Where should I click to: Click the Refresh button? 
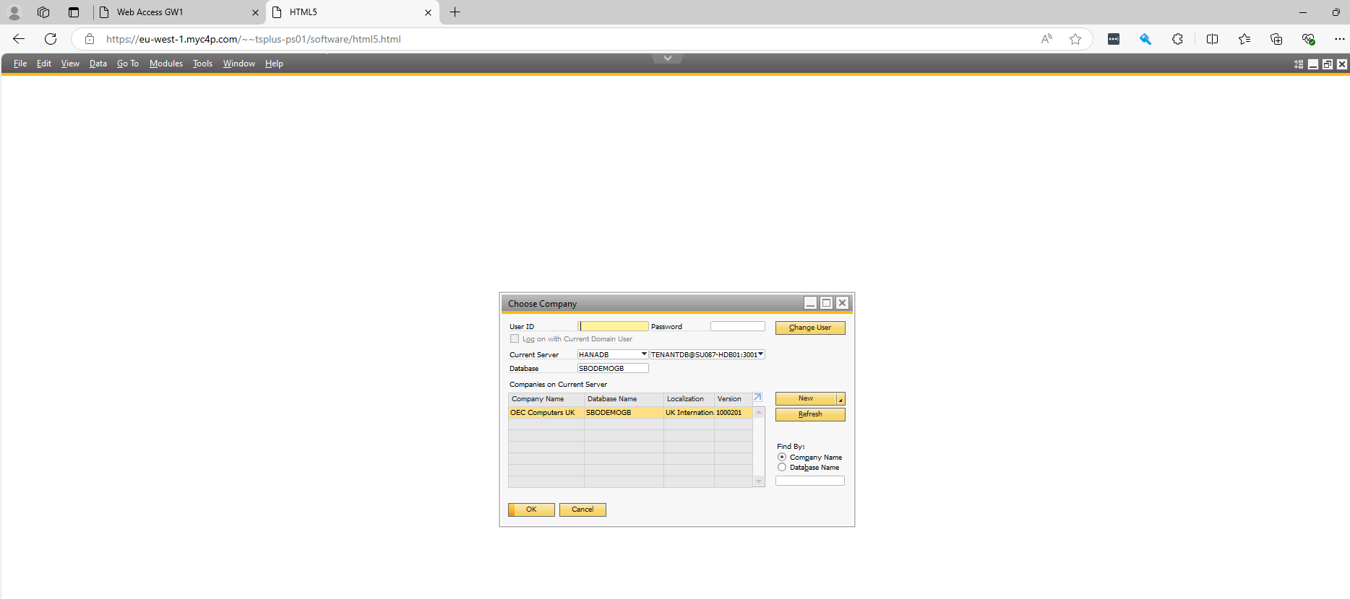[x=810, y=414]
